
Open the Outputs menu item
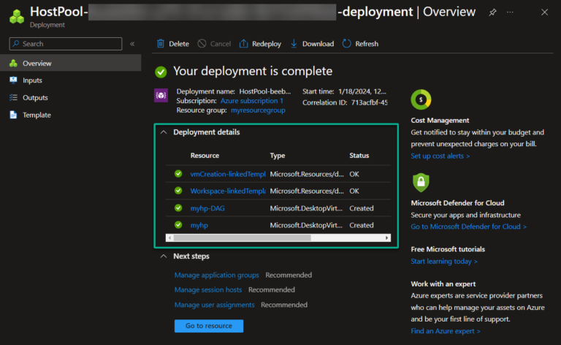(x=35, y=97)
